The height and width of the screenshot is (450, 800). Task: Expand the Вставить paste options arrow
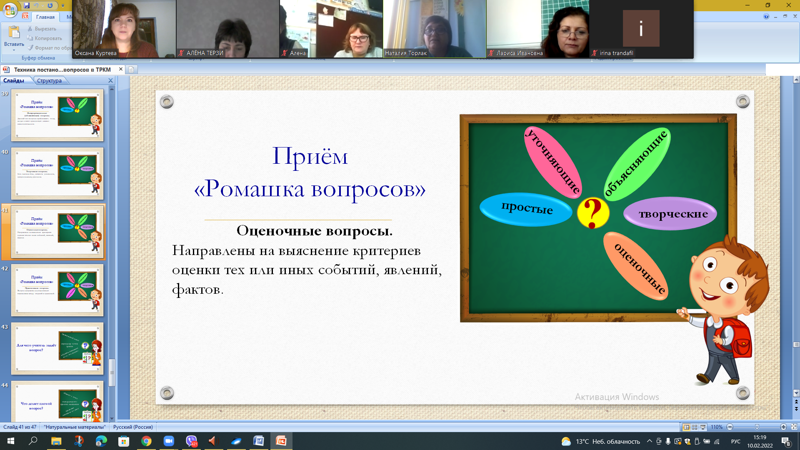pyautogui.click(x=14, y=50)
